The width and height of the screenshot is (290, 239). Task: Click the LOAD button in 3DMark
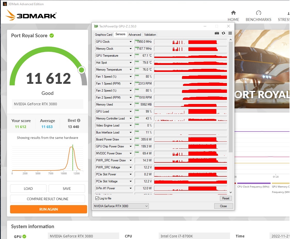[x=28, y=189]
